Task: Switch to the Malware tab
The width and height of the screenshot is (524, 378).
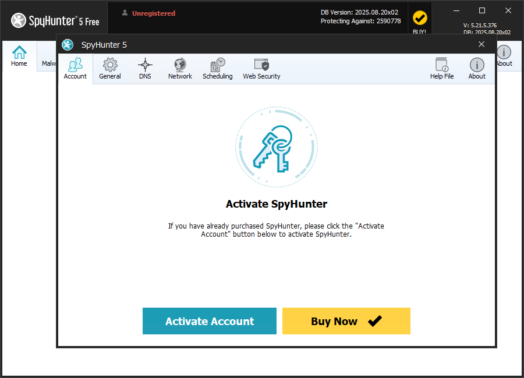Action: point(49,63)
